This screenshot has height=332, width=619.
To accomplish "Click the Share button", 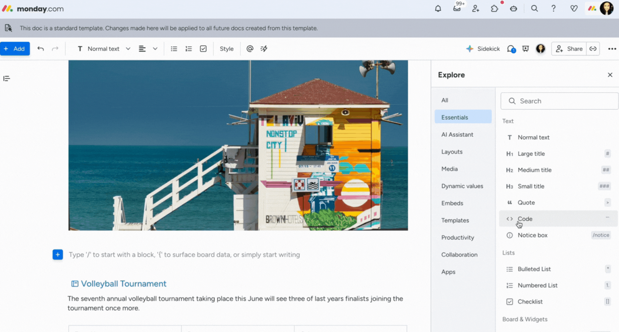I will pos(569,49).
